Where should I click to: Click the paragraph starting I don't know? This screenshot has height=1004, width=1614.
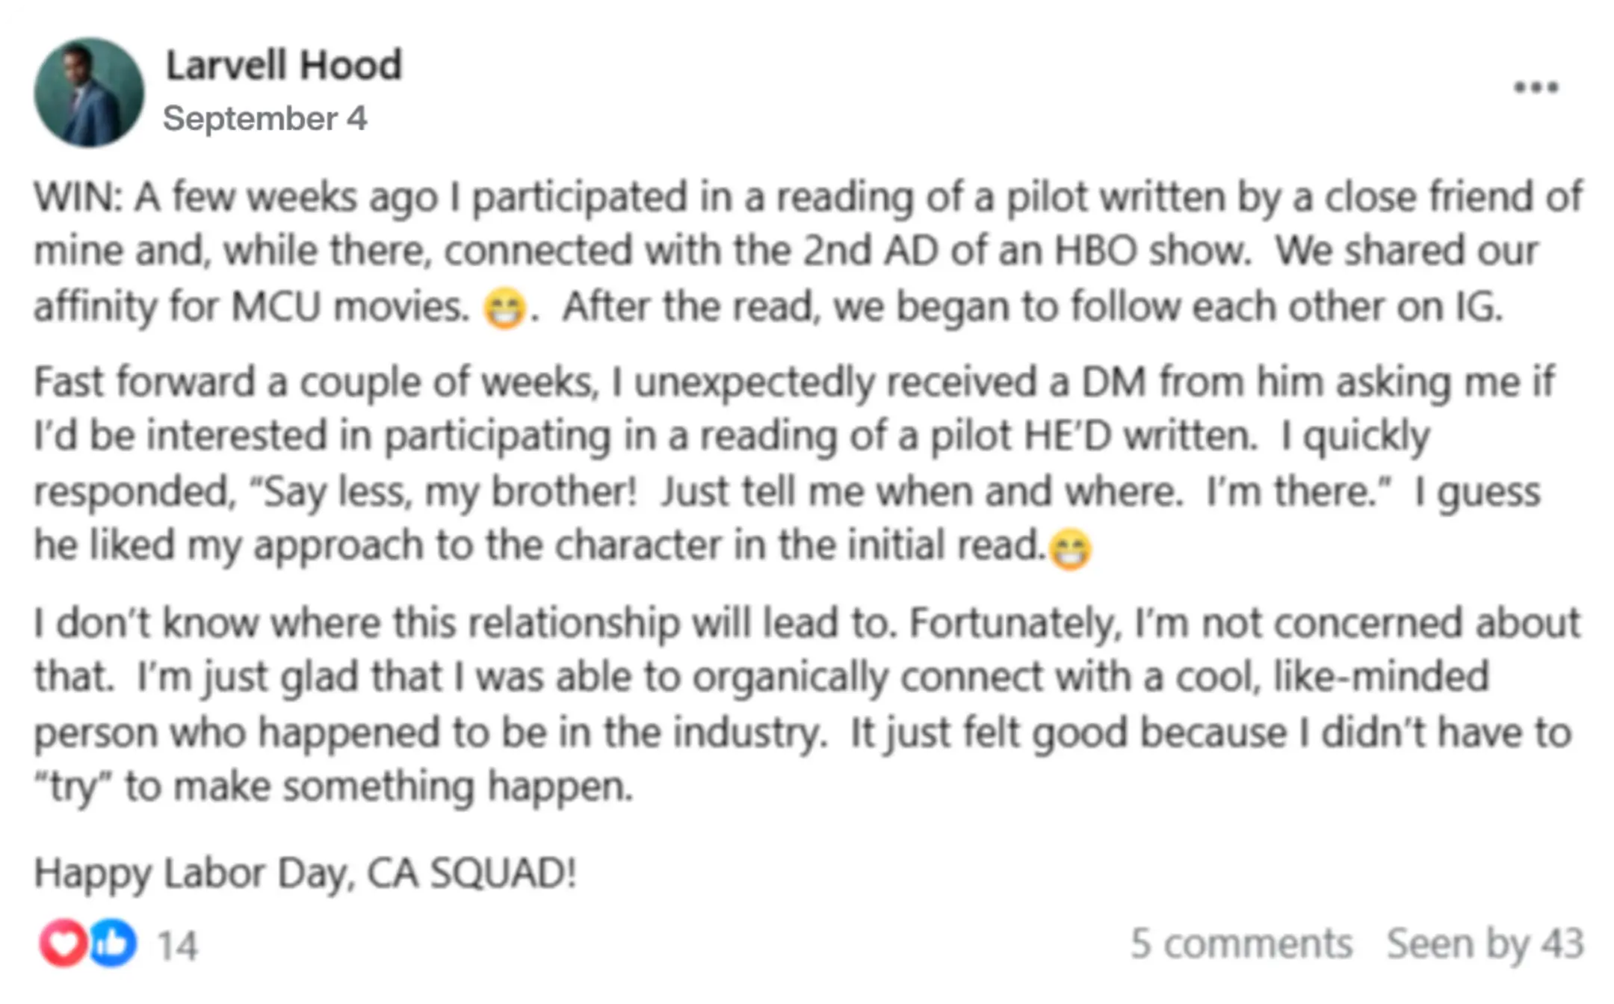point(807,704)
